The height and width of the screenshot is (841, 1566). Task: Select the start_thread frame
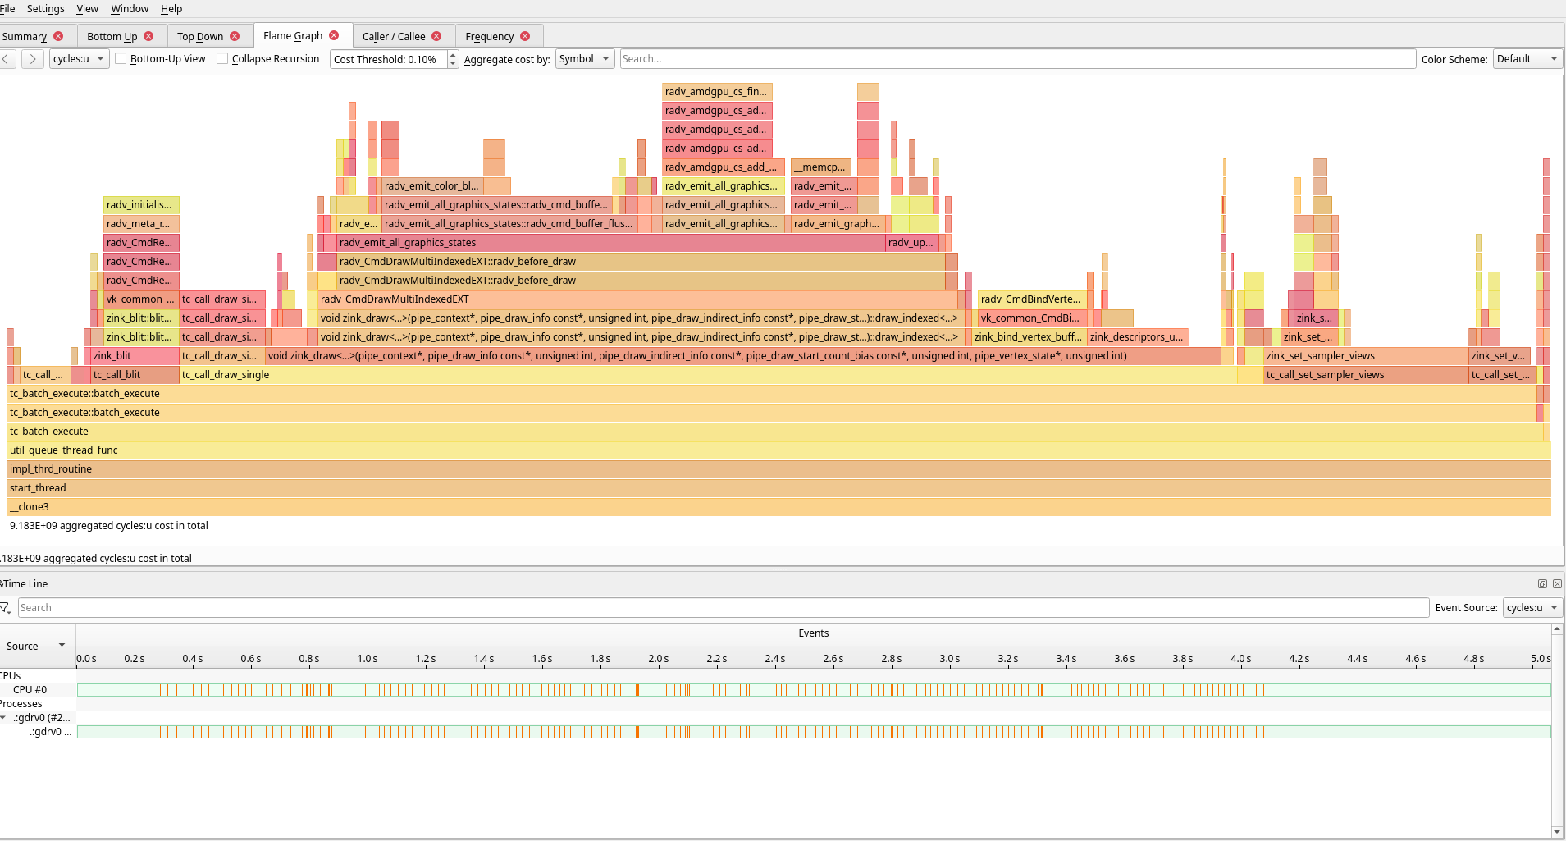pos(778,488)
